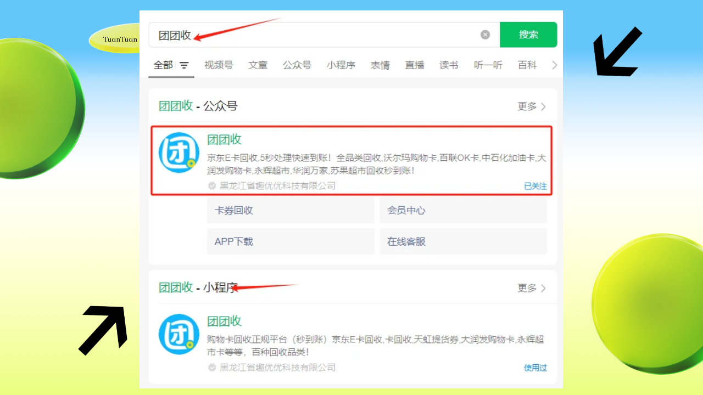This screenshot has height=395, width=703.
Task: Switch to the 文章 tab
Action: tap(258, 65)
